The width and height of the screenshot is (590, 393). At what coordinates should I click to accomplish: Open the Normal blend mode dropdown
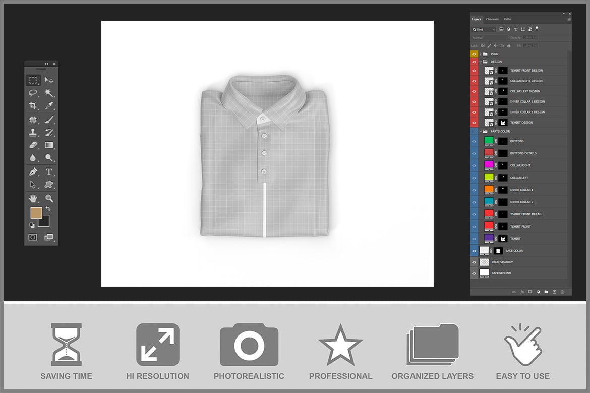pyautogui.click(x=489, y=38)
